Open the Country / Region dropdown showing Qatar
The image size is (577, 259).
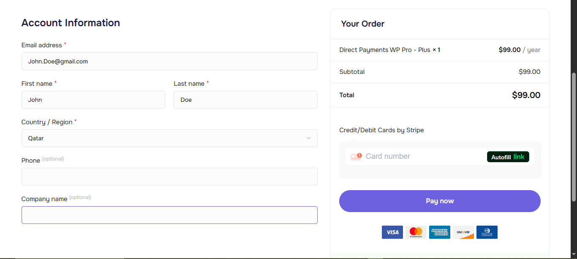[x=169, y=138]
